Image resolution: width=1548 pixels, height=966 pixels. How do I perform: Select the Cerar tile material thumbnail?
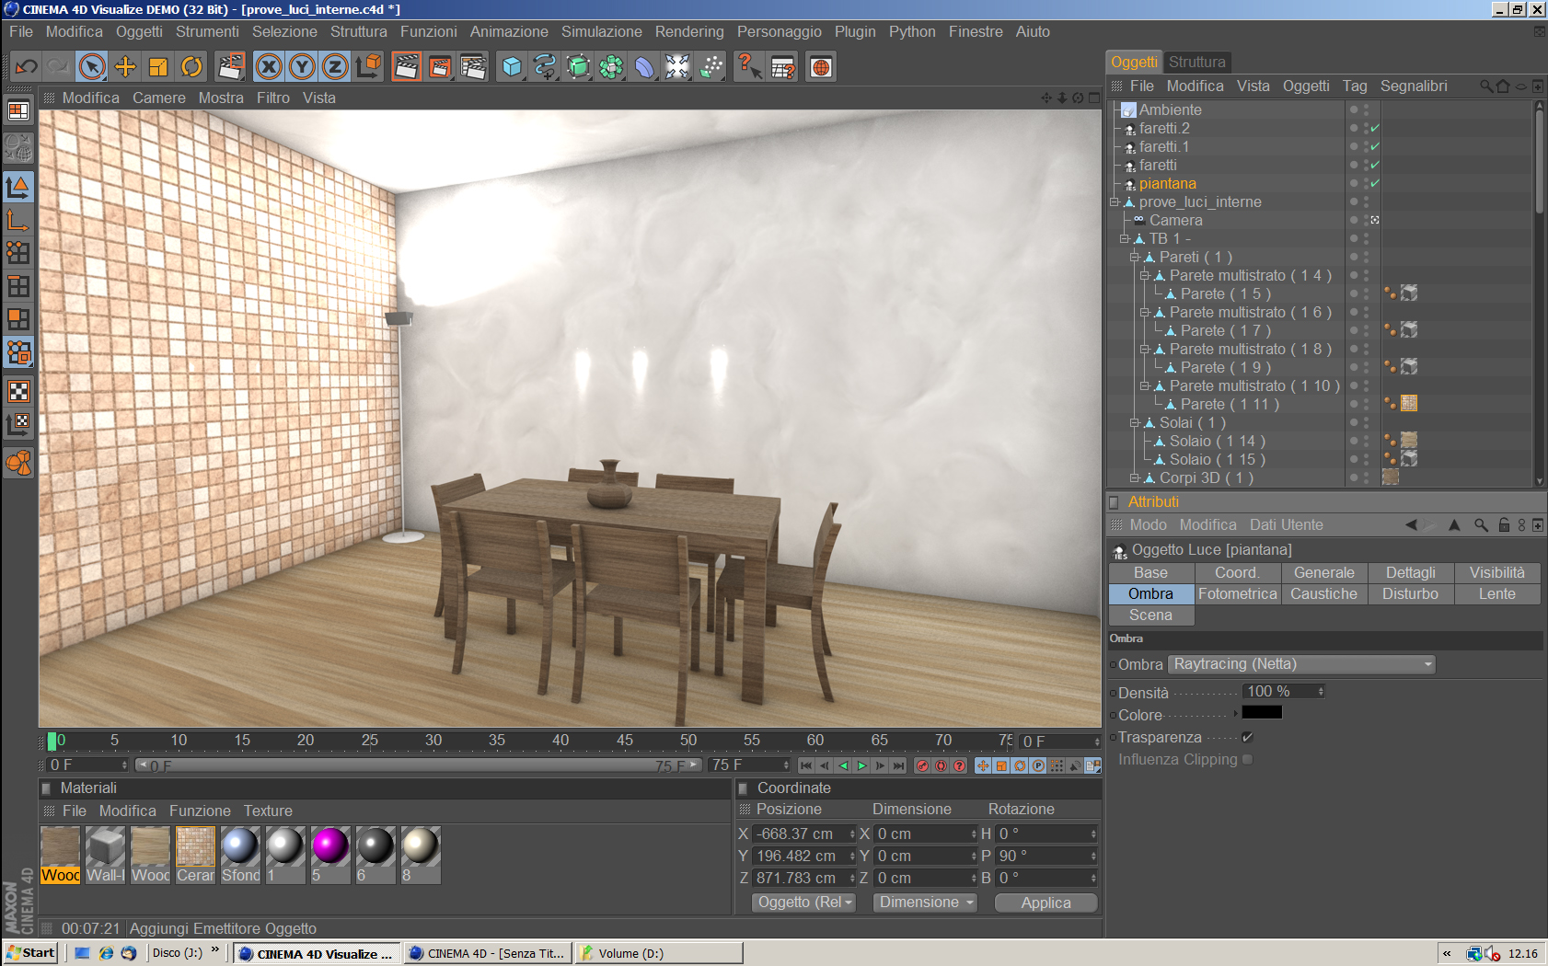coord(195,845)
